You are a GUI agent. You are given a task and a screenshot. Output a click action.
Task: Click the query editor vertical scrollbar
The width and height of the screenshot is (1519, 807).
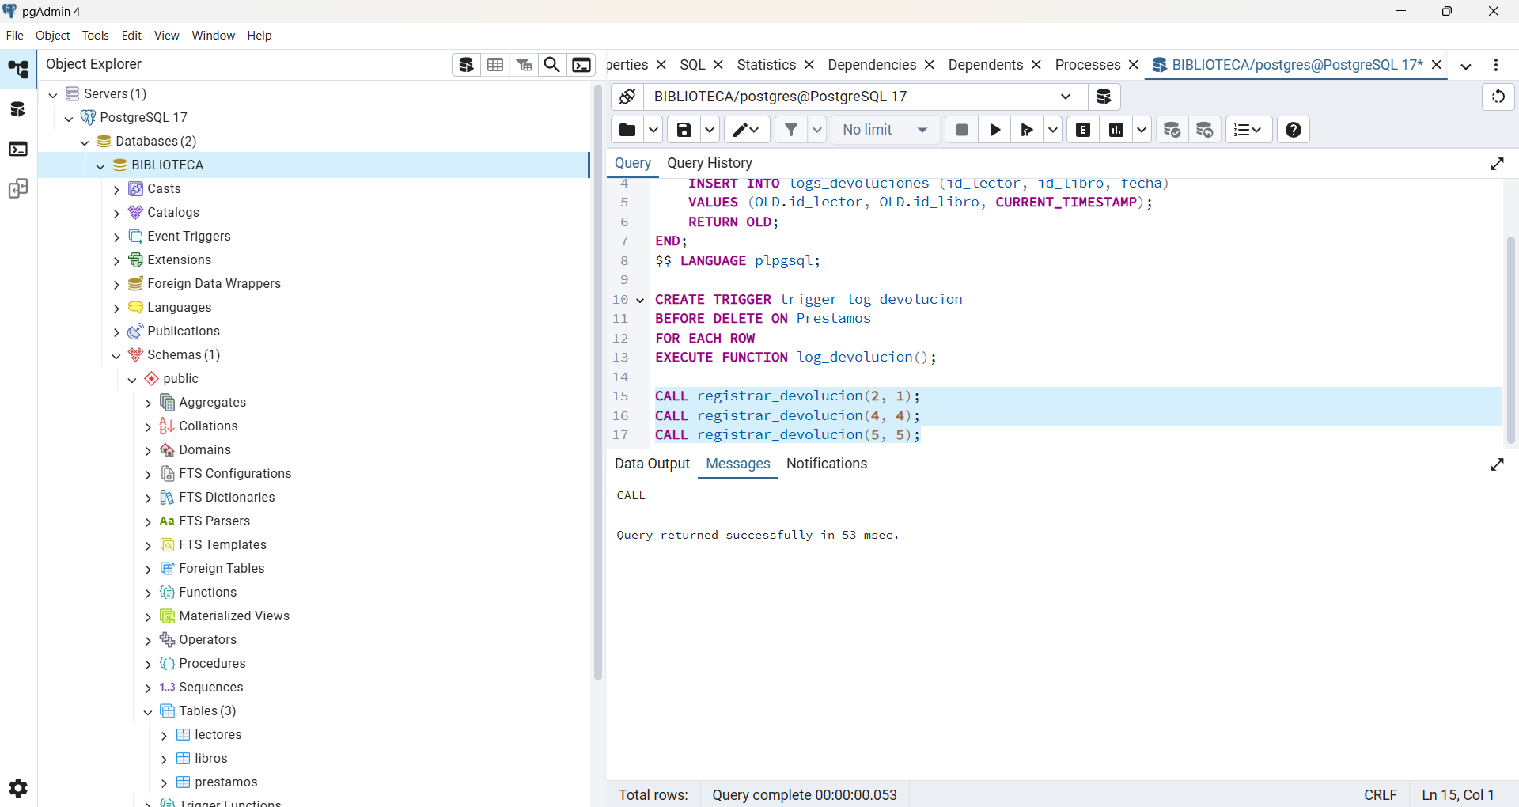[1510, 340]
